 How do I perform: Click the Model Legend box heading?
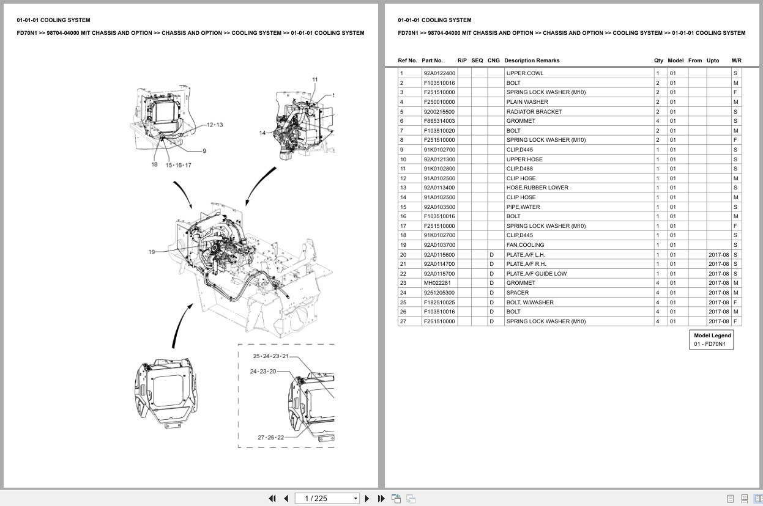coord(712,335)
